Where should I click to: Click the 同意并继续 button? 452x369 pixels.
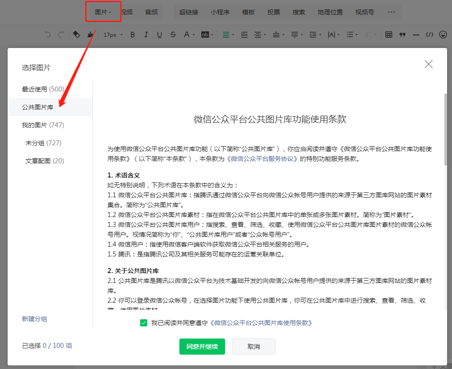coord(202,346)
